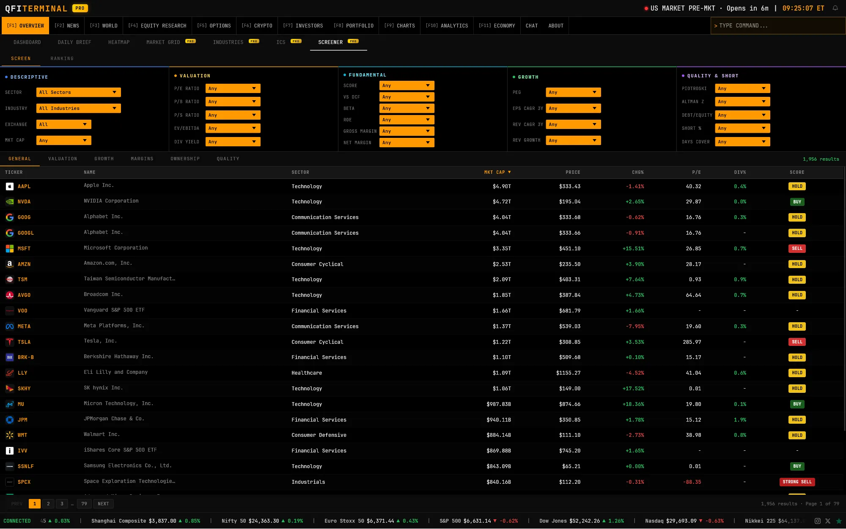Click the JPMorgan logo icon
This screenshot has width=846, height=529.
10,420
